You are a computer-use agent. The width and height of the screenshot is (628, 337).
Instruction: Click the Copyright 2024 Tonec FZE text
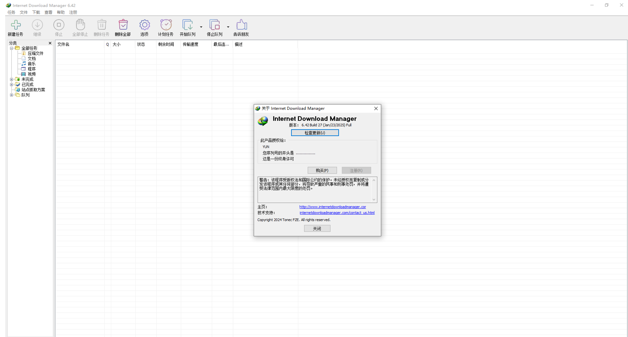coord(294,220)
